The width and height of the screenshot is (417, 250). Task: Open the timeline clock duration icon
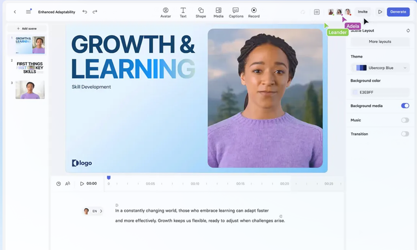pos(59,184)
